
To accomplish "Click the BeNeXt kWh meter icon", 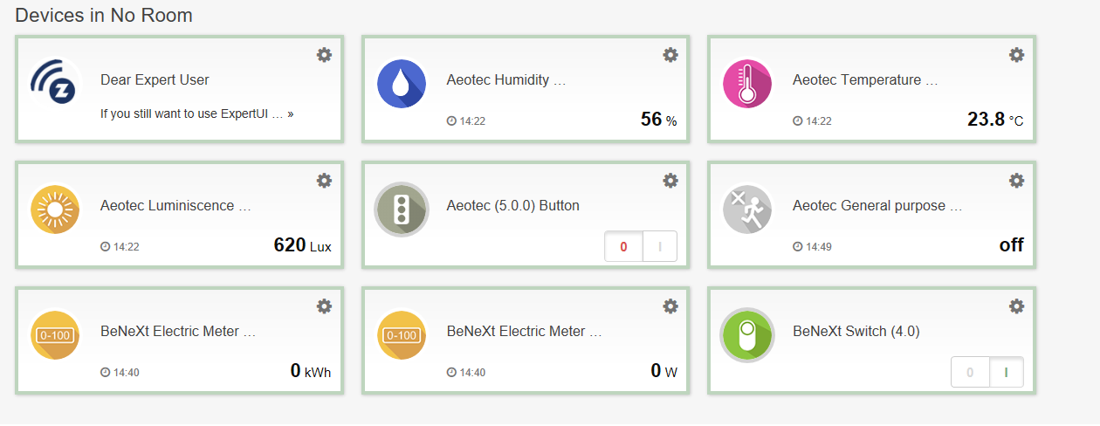I will point(55,335).
